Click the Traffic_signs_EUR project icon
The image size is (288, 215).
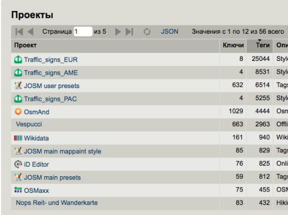pos(18,60)
